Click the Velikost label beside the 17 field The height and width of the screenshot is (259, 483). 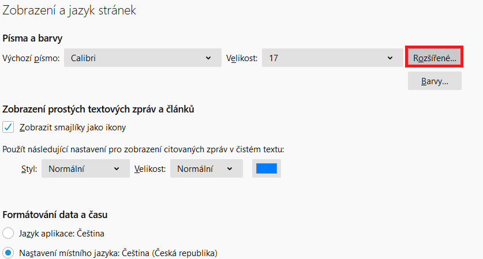(x=241, y=58)
